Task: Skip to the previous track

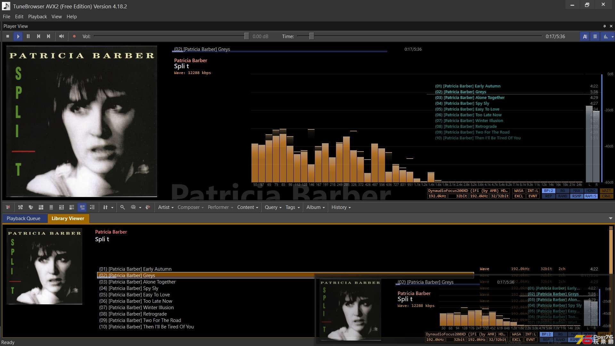Action: 38,37
